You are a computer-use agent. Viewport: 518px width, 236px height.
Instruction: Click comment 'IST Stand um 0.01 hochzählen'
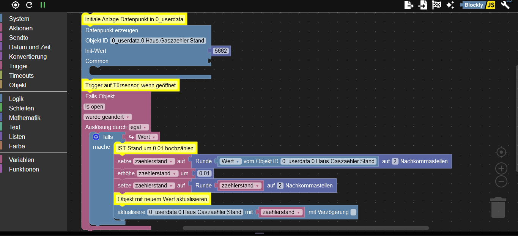tap(156, 148)
